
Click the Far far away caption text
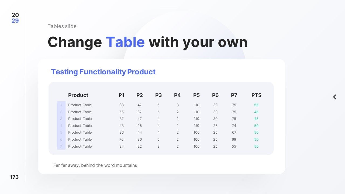[95, 165]
